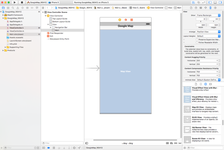This screenshot has height=150, width=224.
Task: Toggle the document outline panel button
Action: point(87,143)
